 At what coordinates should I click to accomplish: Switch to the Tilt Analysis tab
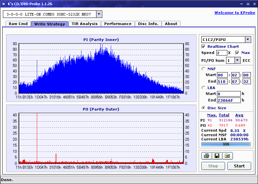(x=84, y=24)
